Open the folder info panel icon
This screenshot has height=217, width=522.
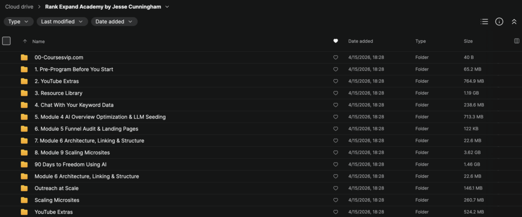(499, 21)
